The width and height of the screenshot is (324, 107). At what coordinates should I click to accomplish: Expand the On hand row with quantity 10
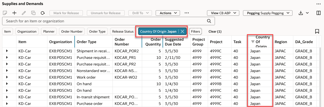[x=7, y=84]
